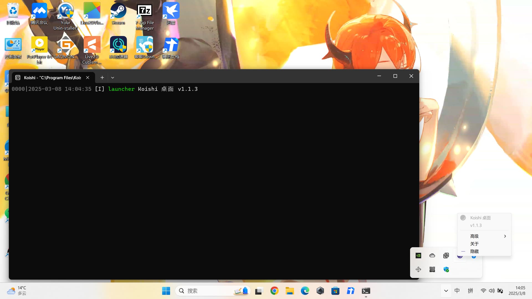The image size is (532, 299).
Task: Open the OneDrive cloud tray icon
Action: coord(432,256)
